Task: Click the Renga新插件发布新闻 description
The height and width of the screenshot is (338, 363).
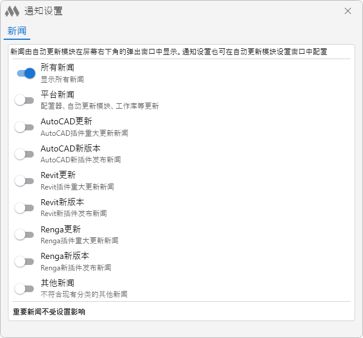Action: click(76, 268)
